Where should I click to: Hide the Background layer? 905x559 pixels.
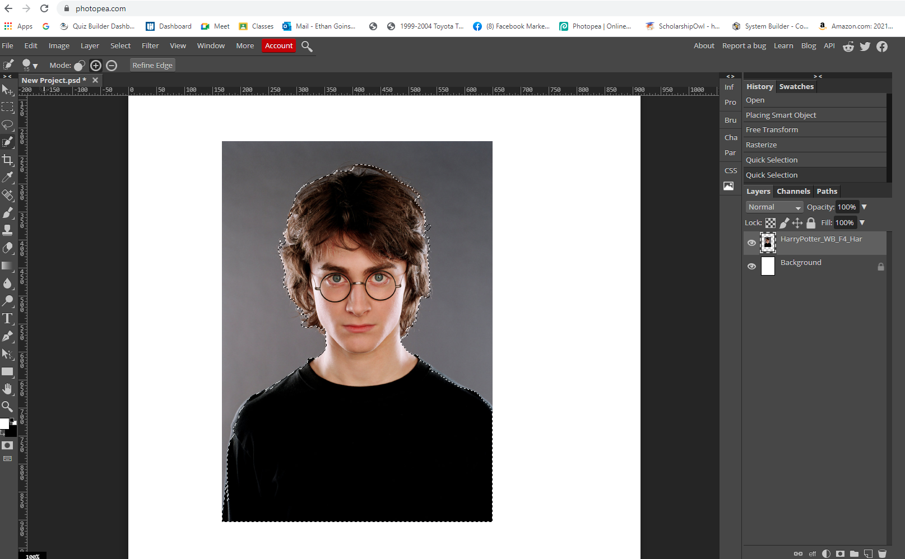click(751, 266)
